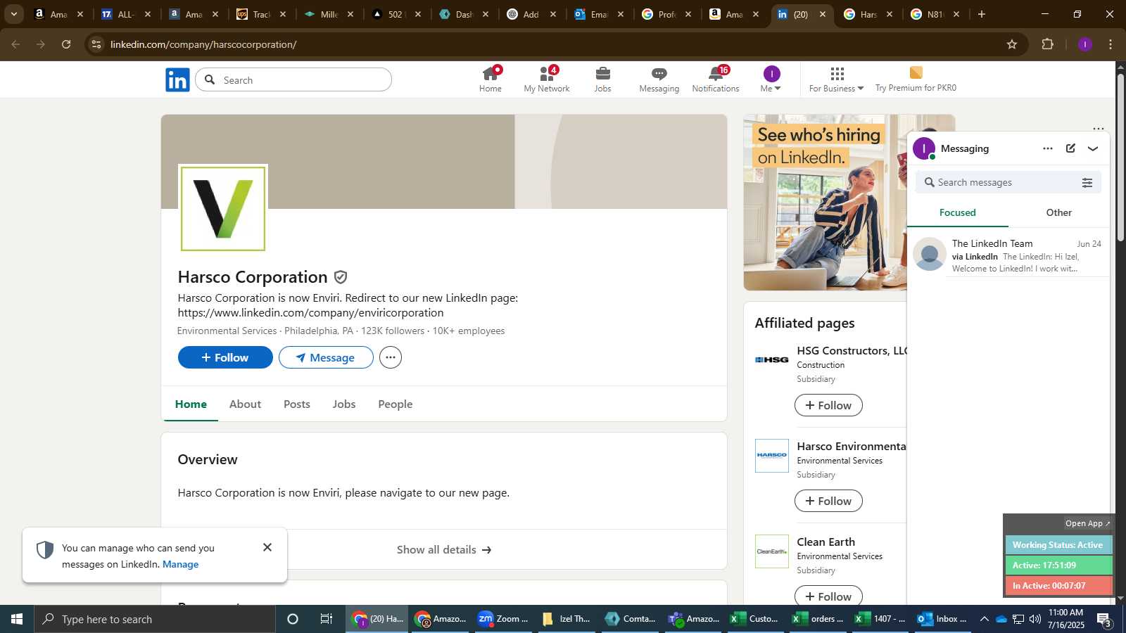Follow HSG Constructors, LLC
The height and width of the screenshot is (633, 1126).
[828, 405]
